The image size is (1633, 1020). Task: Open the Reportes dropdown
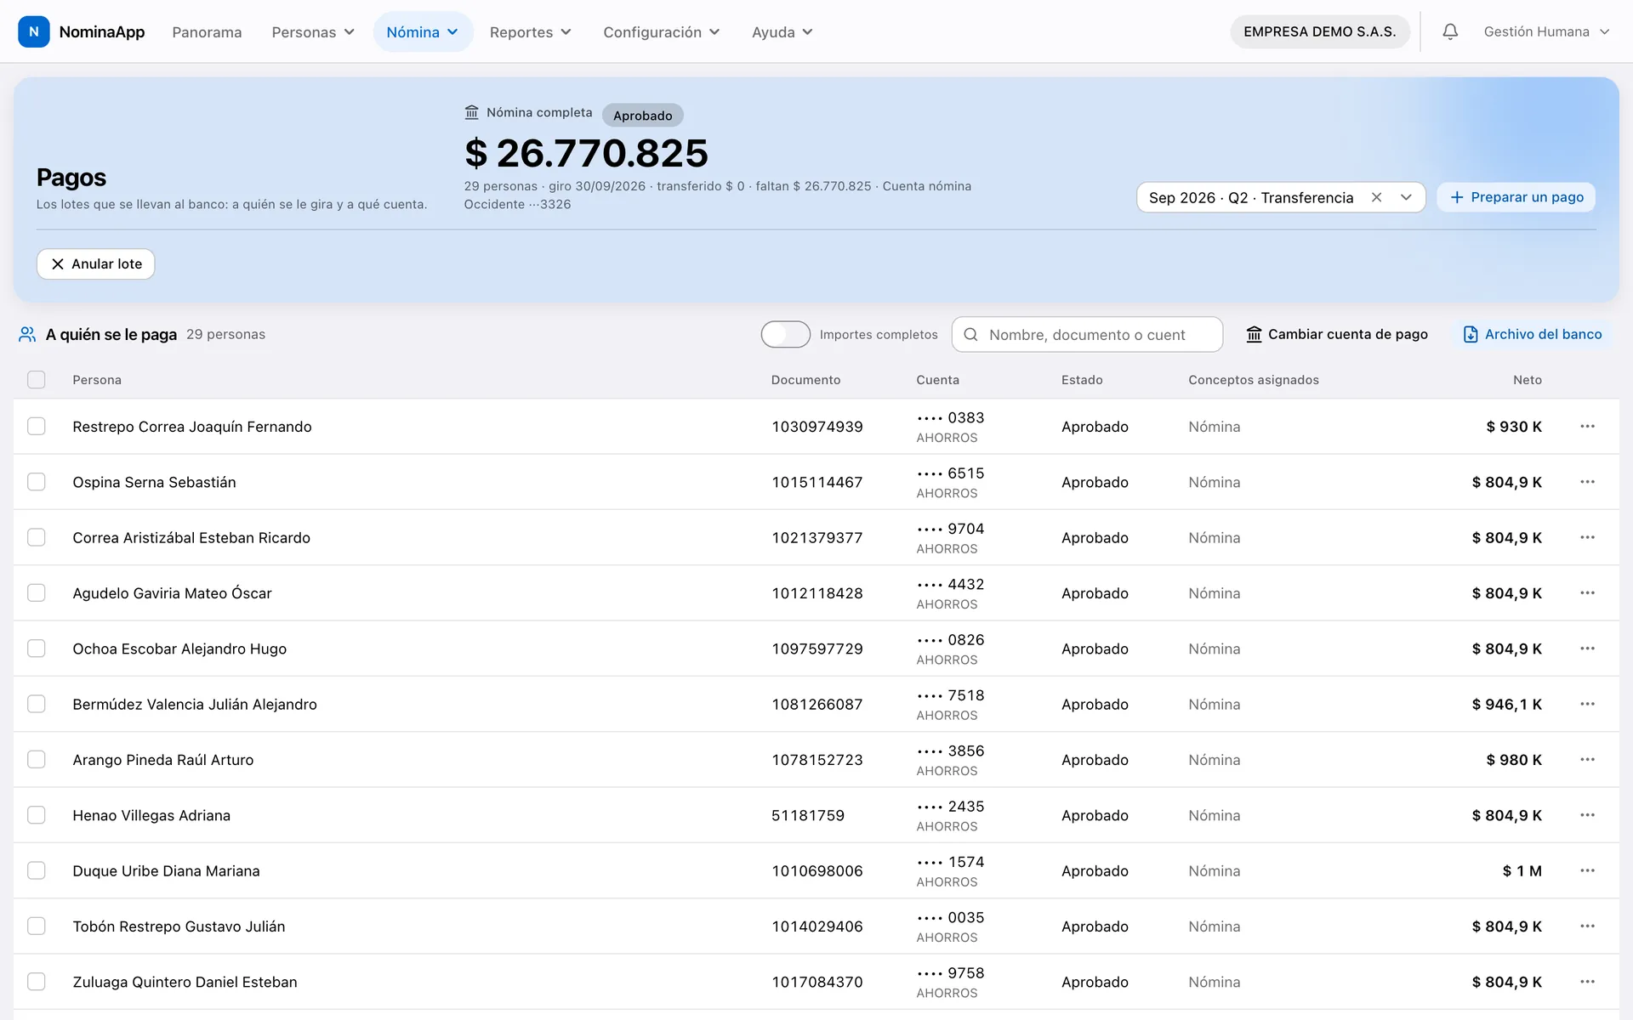pos(530,31)
